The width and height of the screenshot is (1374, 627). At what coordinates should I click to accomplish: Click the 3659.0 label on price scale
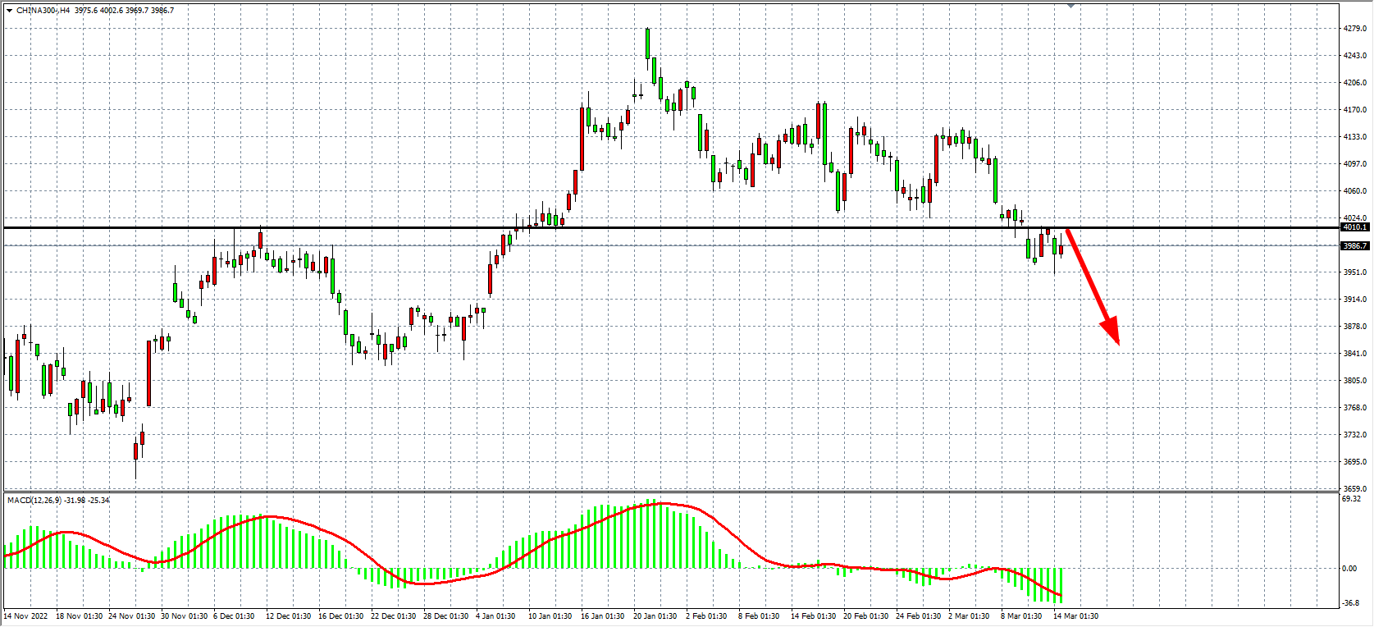[x=1354, y=489]
